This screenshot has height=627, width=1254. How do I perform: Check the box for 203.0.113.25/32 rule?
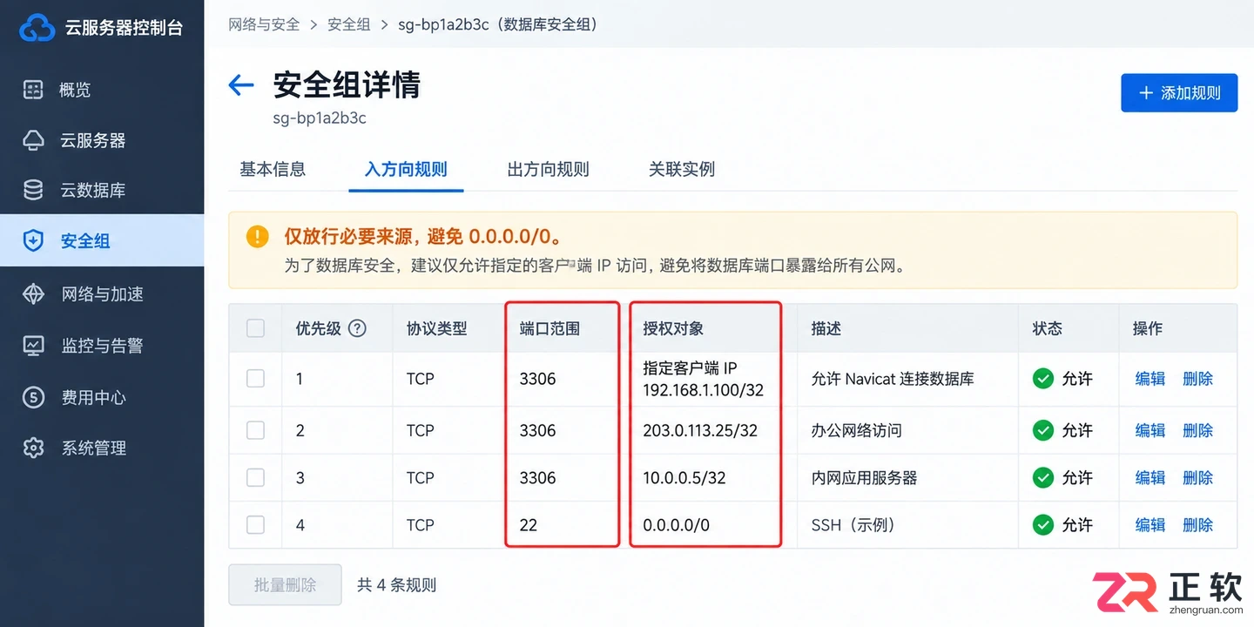pyautogui.click(x=255, y=430)
